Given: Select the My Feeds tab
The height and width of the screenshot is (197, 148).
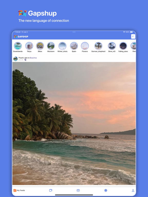Looking at the screenshot, I should coord(19,190).
